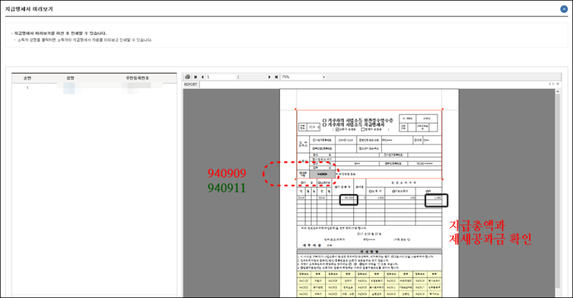Viewport: 573px width, 298px height.
Task: Click the 성명 column header
Action: (x=70, y=77)
